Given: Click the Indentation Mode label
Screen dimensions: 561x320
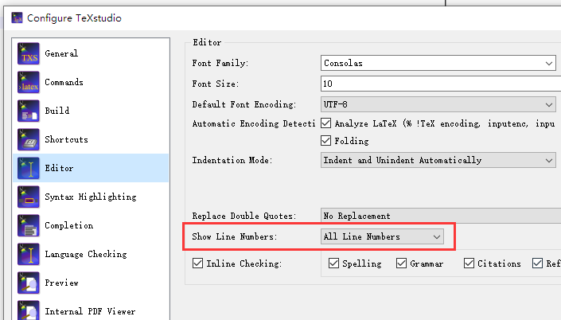Looking at the screenshot, I should click(232, 160).
